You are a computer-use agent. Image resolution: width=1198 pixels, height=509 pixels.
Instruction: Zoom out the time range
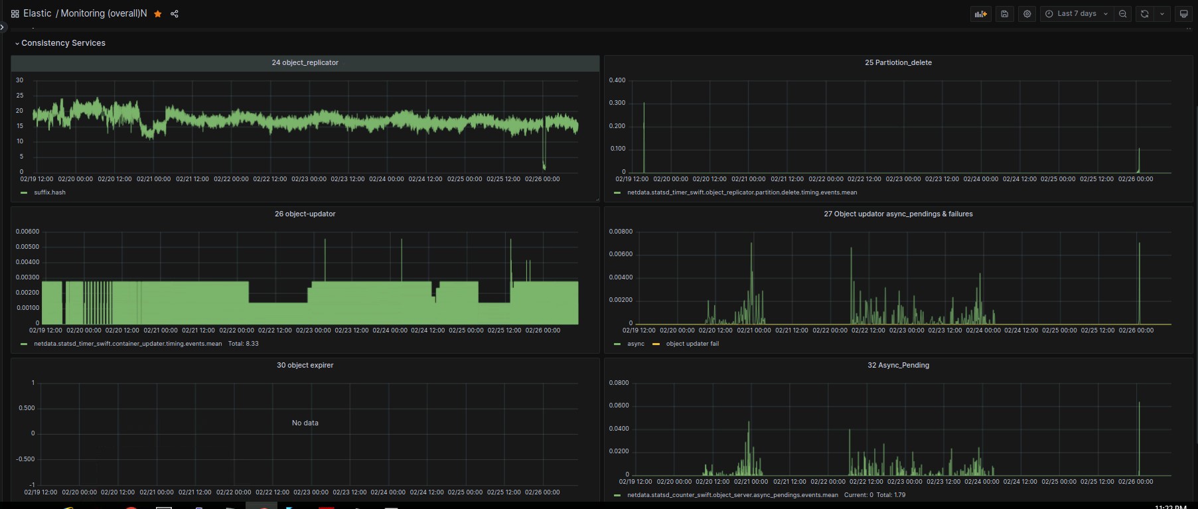coord(1122,14)
